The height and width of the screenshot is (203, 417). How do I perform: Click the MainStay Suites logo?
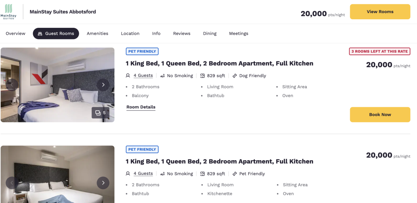pos(8,12)
